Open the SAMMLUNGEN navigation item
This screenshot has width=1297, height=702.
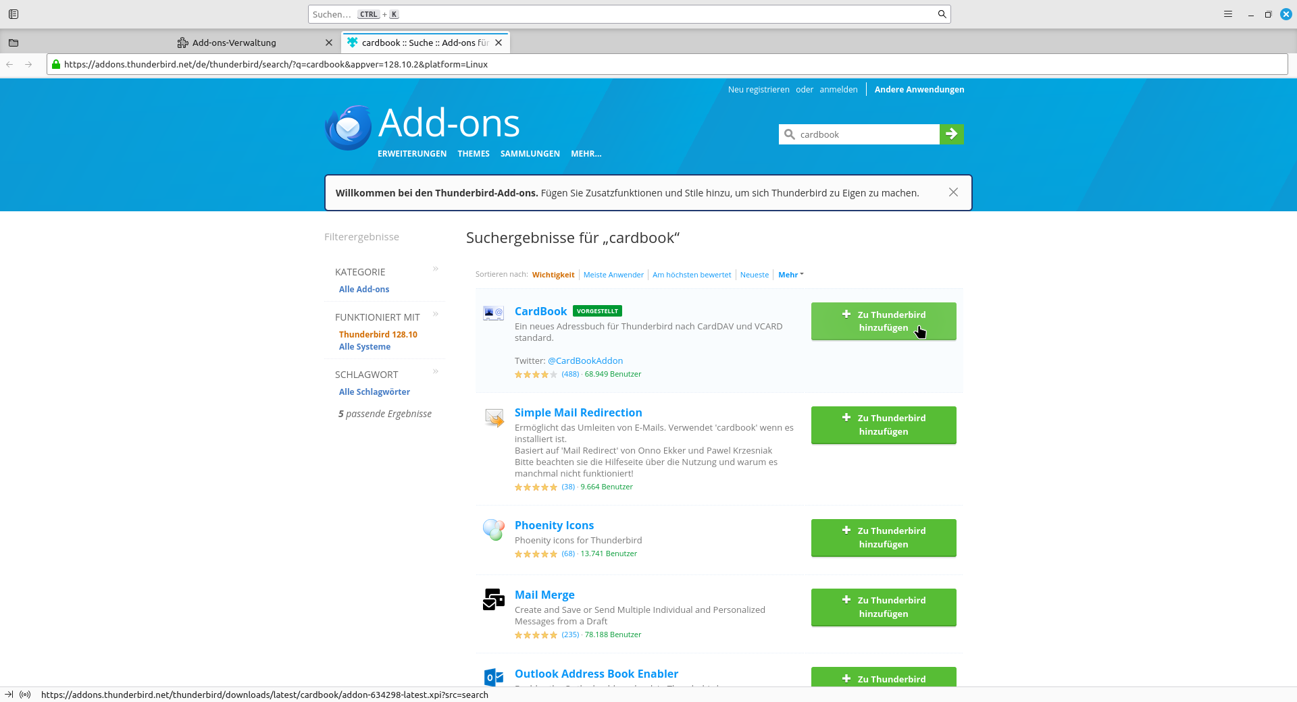pos(530,154)
